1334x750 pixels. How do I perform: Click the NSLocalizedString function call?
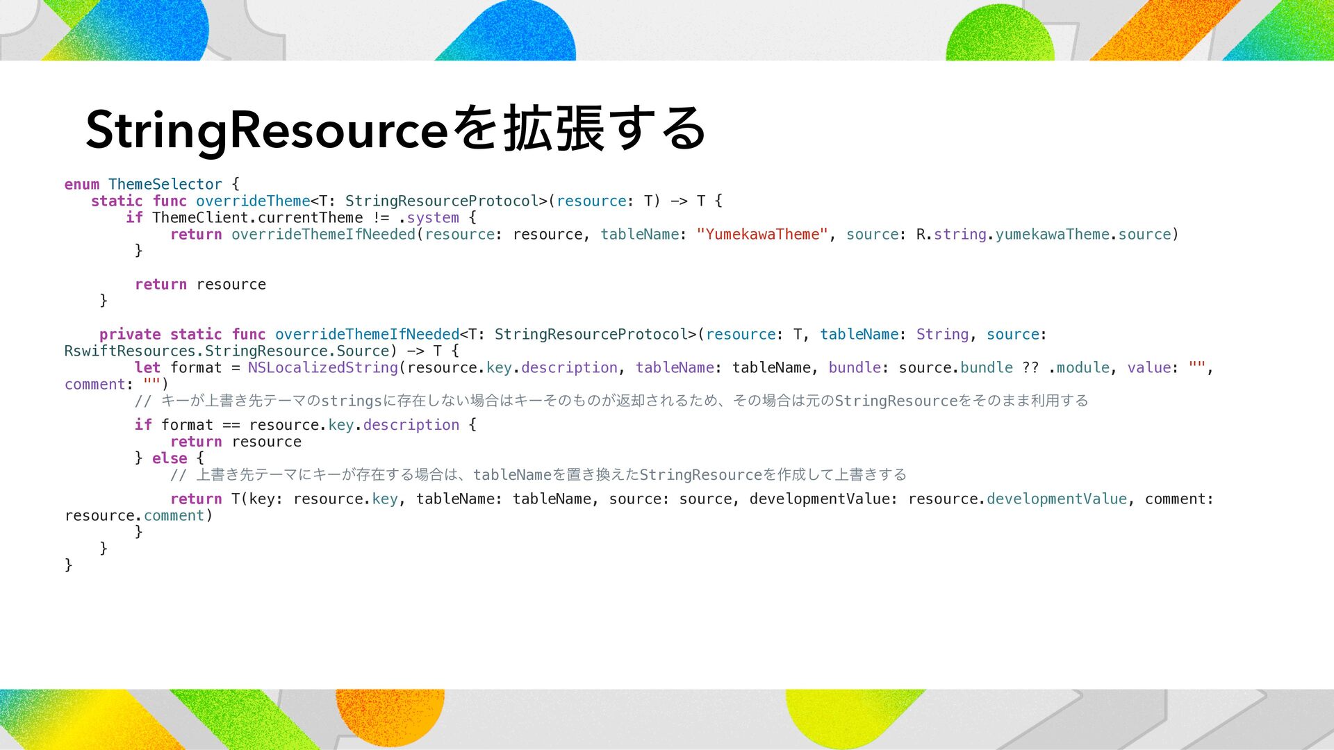coord(322,367)
